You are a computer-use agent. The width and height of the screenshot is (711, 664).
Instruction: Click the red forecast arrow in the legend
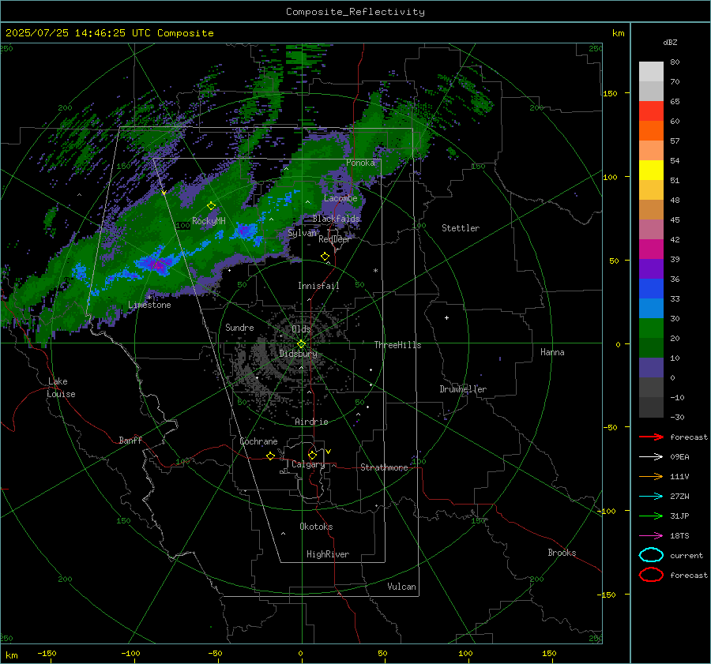tap(651, 437)
